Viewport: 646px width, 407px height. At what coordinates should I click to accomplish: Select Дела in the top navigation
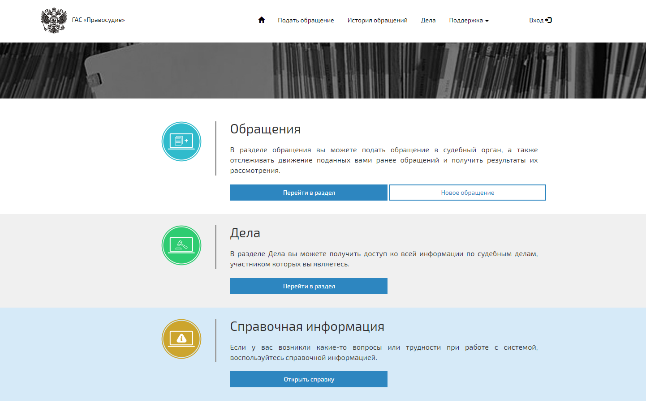(x=428, y=20)
